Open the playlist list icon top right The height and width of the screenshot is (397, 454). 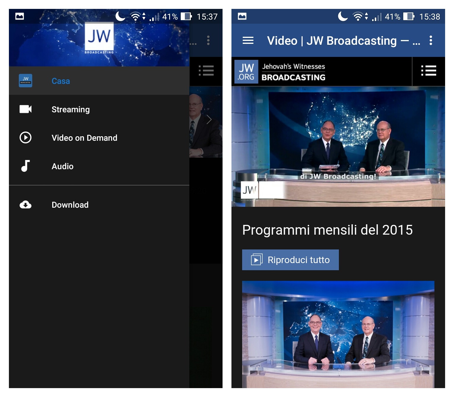(428, 71)
